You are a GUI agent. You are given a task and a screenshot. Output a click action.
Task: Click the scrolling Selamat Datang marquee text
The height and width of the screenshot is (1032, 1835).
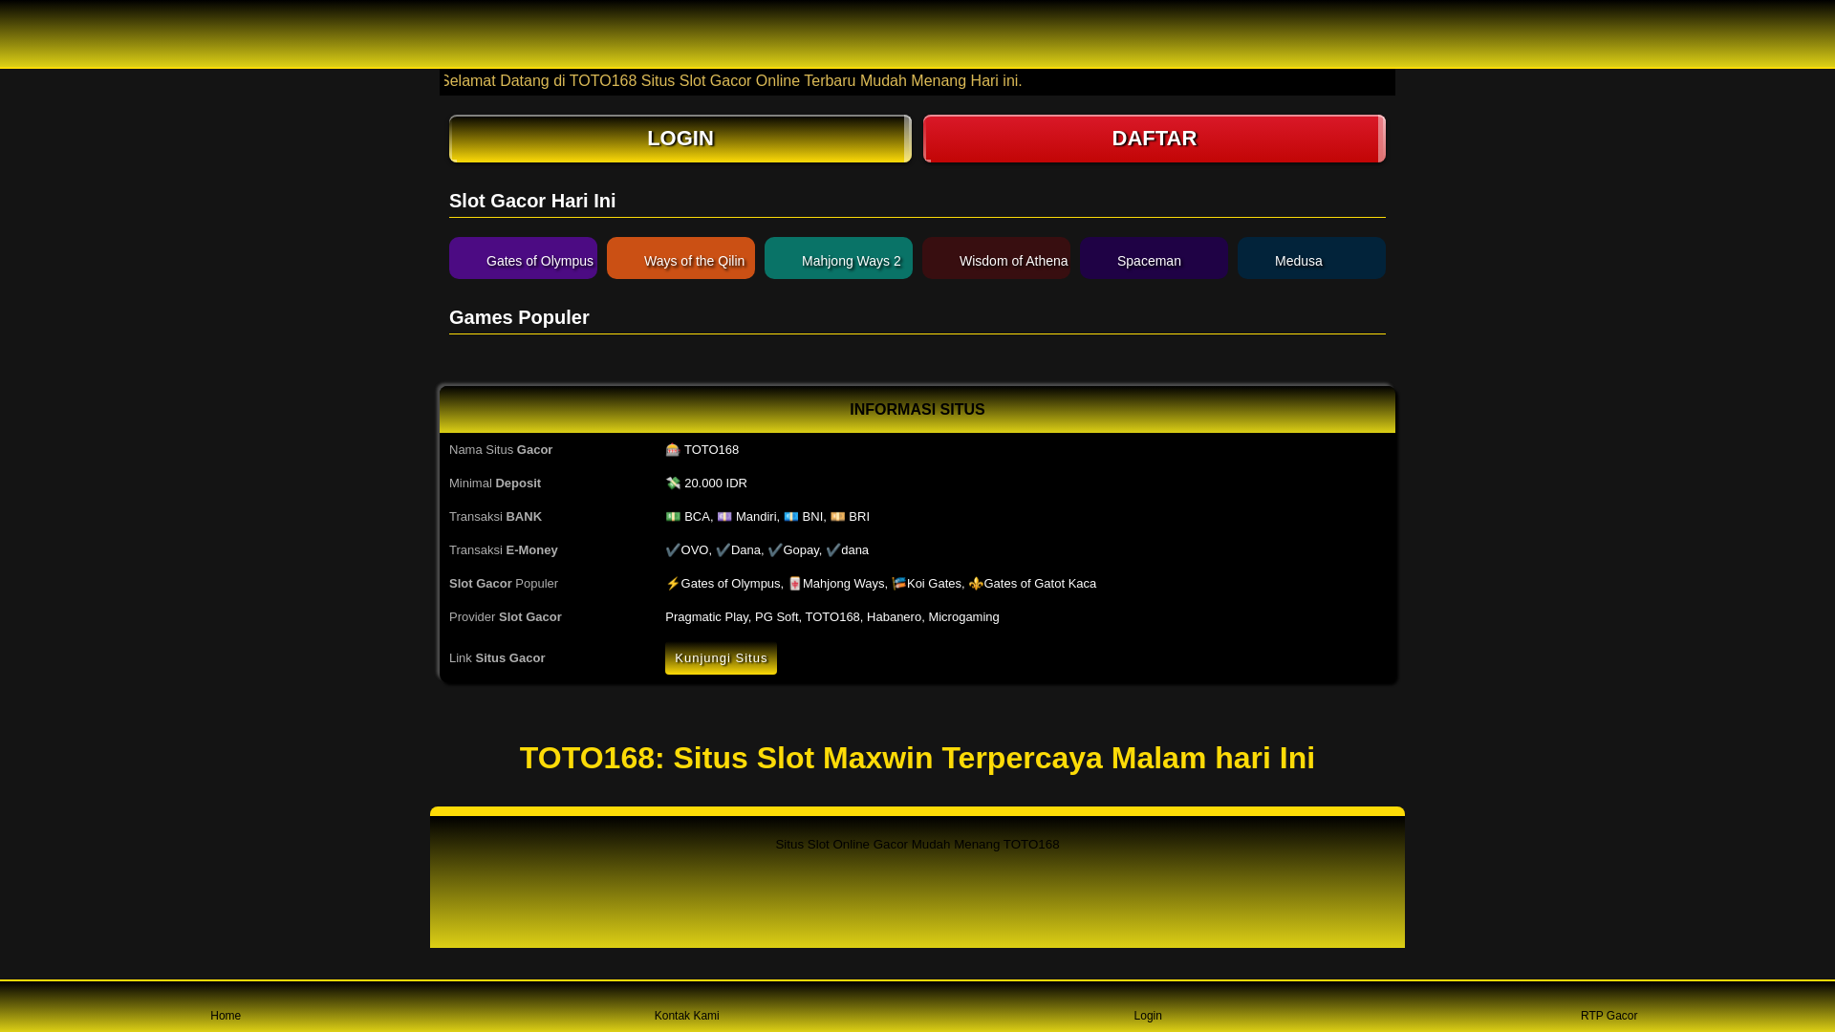tap(732, 81)
